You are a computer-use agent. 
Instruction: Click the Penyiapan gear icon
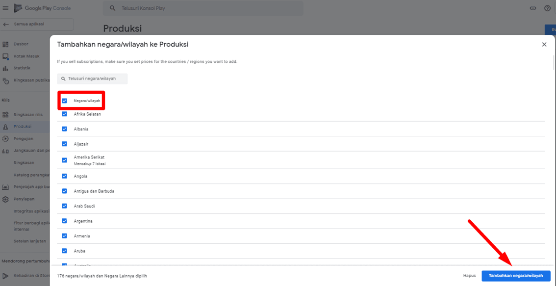tap(5, 199)
